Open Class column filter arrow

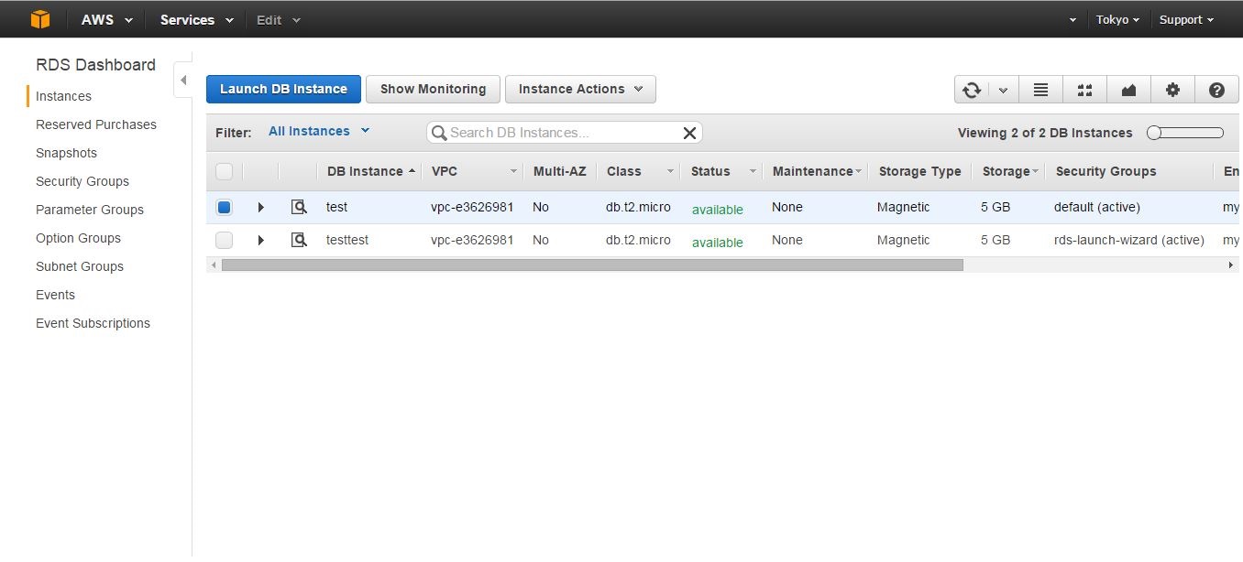coord(671,171)
